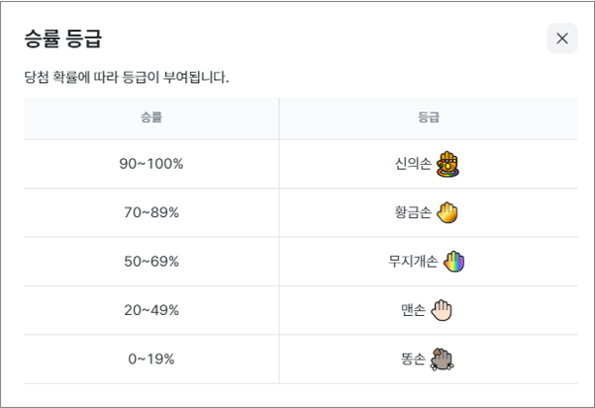Click the 맨손 bare hand icon

pyautogui.click(x=442, y=310)
